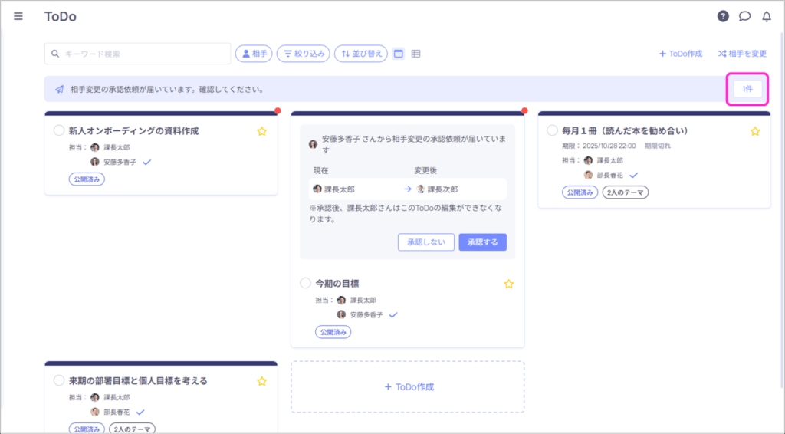Open the hamburger navigation menu
The width and height of the screenshot is (785, 434).
click(18, 16)
